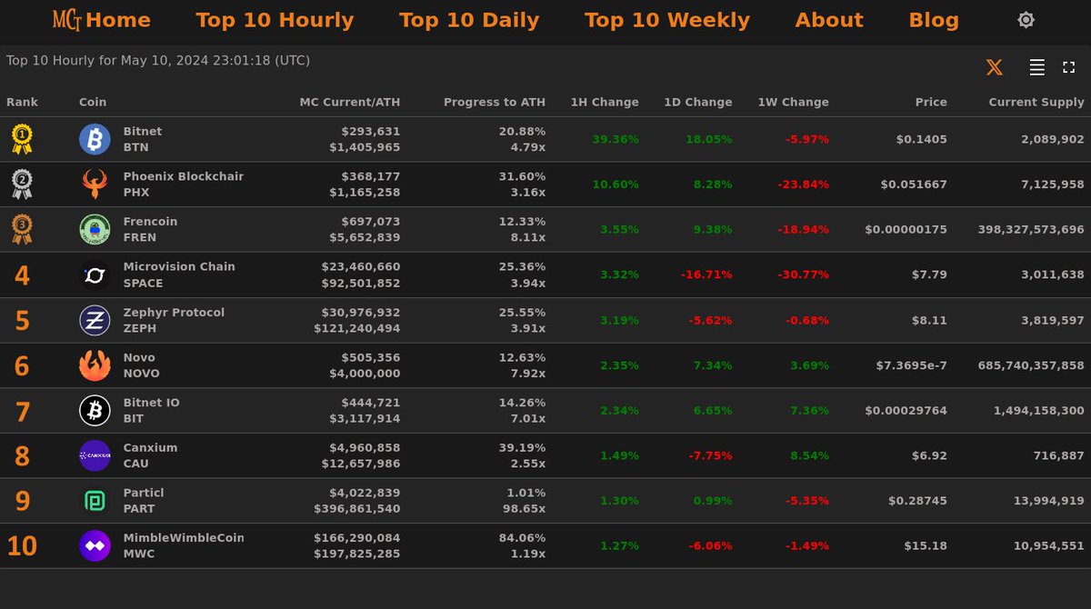The height and width of the screenshot is (609, 1091).
Task: Click the Top 10 Hourly timestamp text
Action: (158, 61)
